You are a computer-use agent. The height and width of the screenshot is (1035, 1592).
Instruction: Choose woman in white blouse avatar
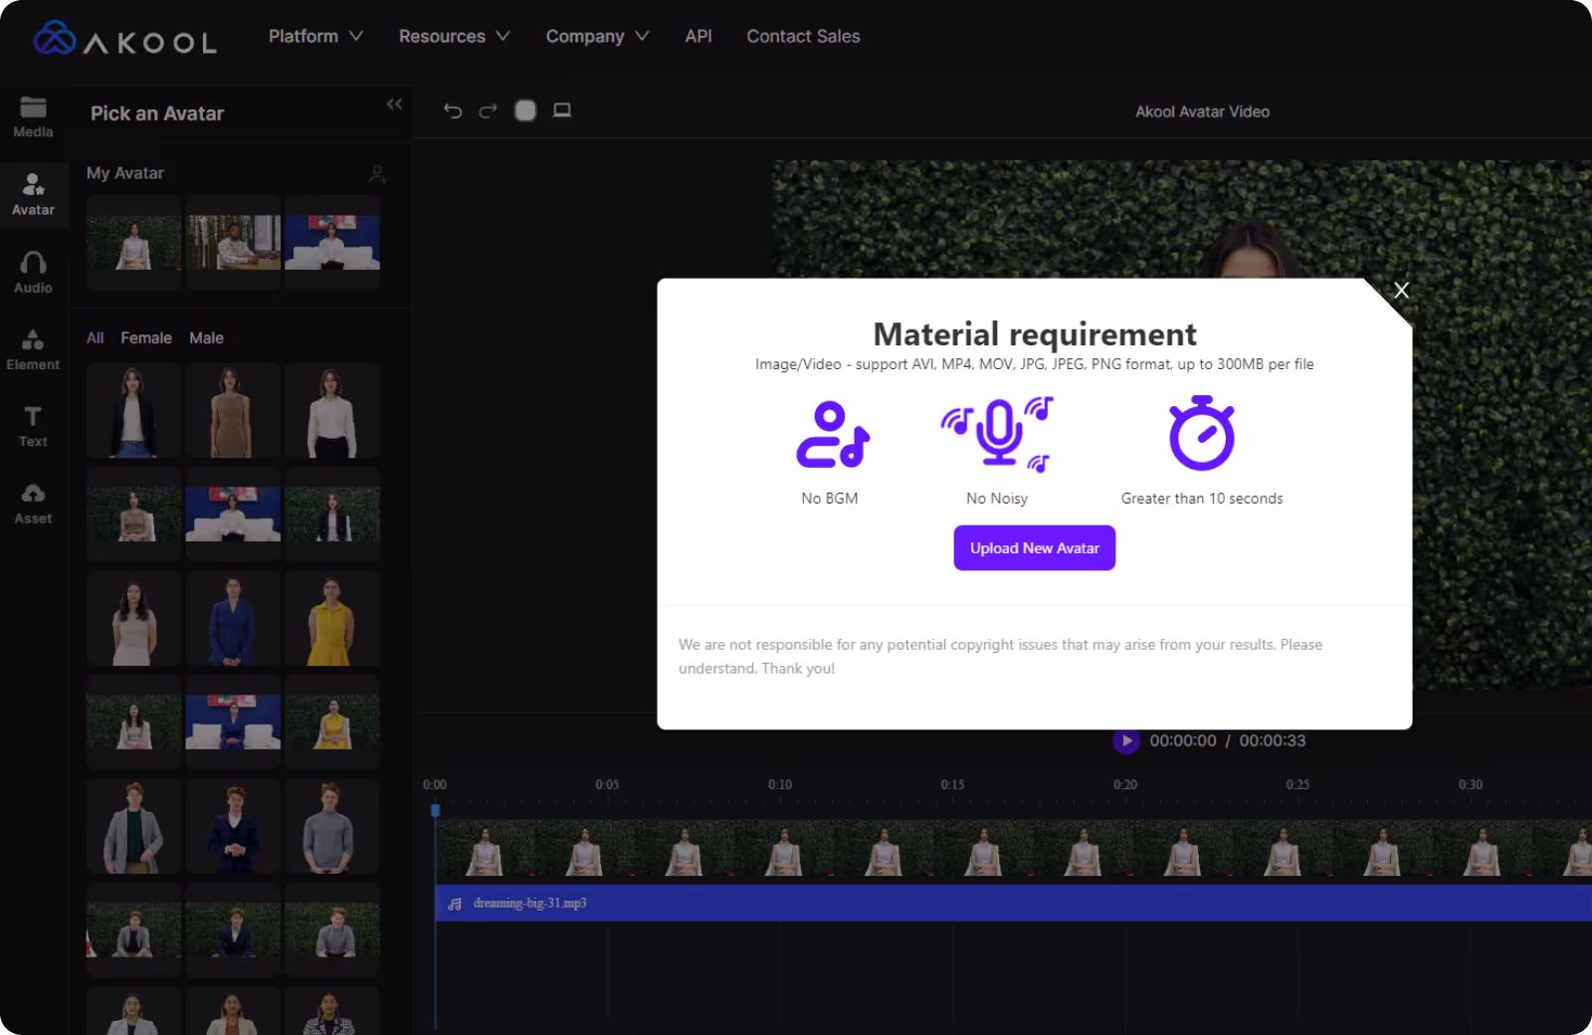click(332, 411)
